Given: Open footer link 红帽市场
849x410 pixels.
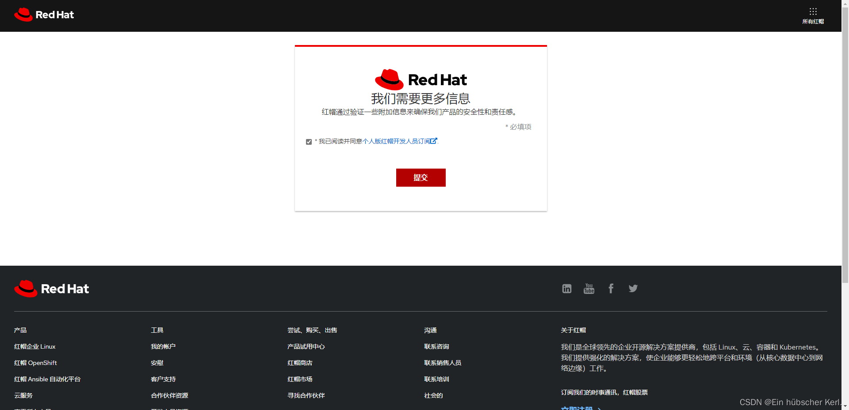Looking at the screenshot, I should 300,379.
